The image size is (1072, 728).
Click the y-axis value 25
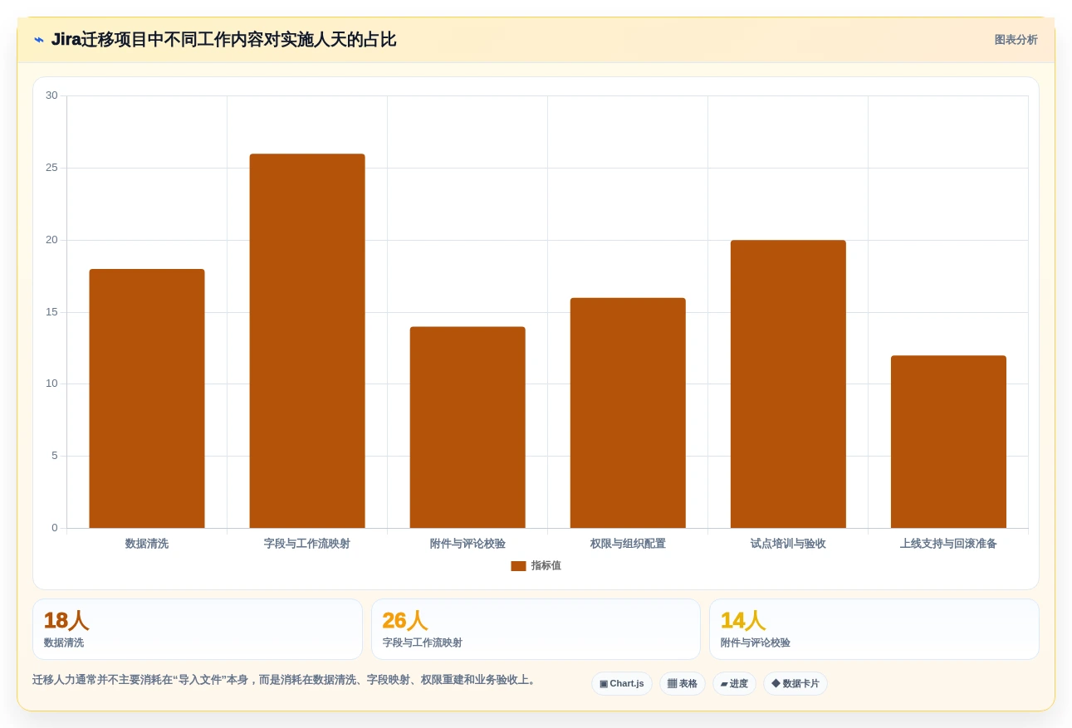tap(51, 168)
